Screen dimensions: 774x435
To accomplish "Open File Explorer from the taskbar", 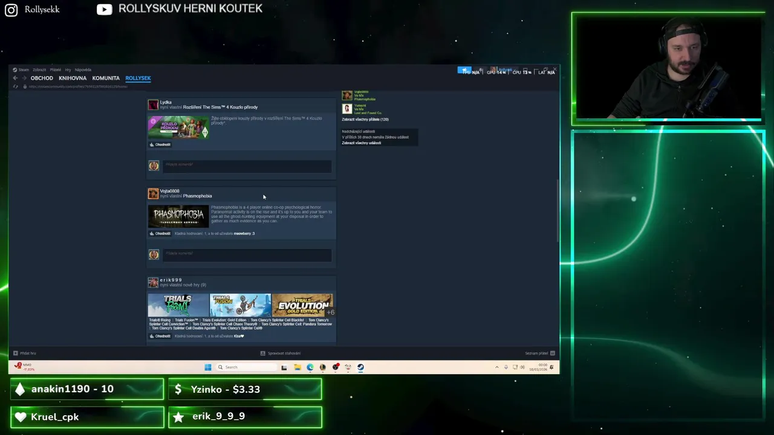I will click(297, 367).
